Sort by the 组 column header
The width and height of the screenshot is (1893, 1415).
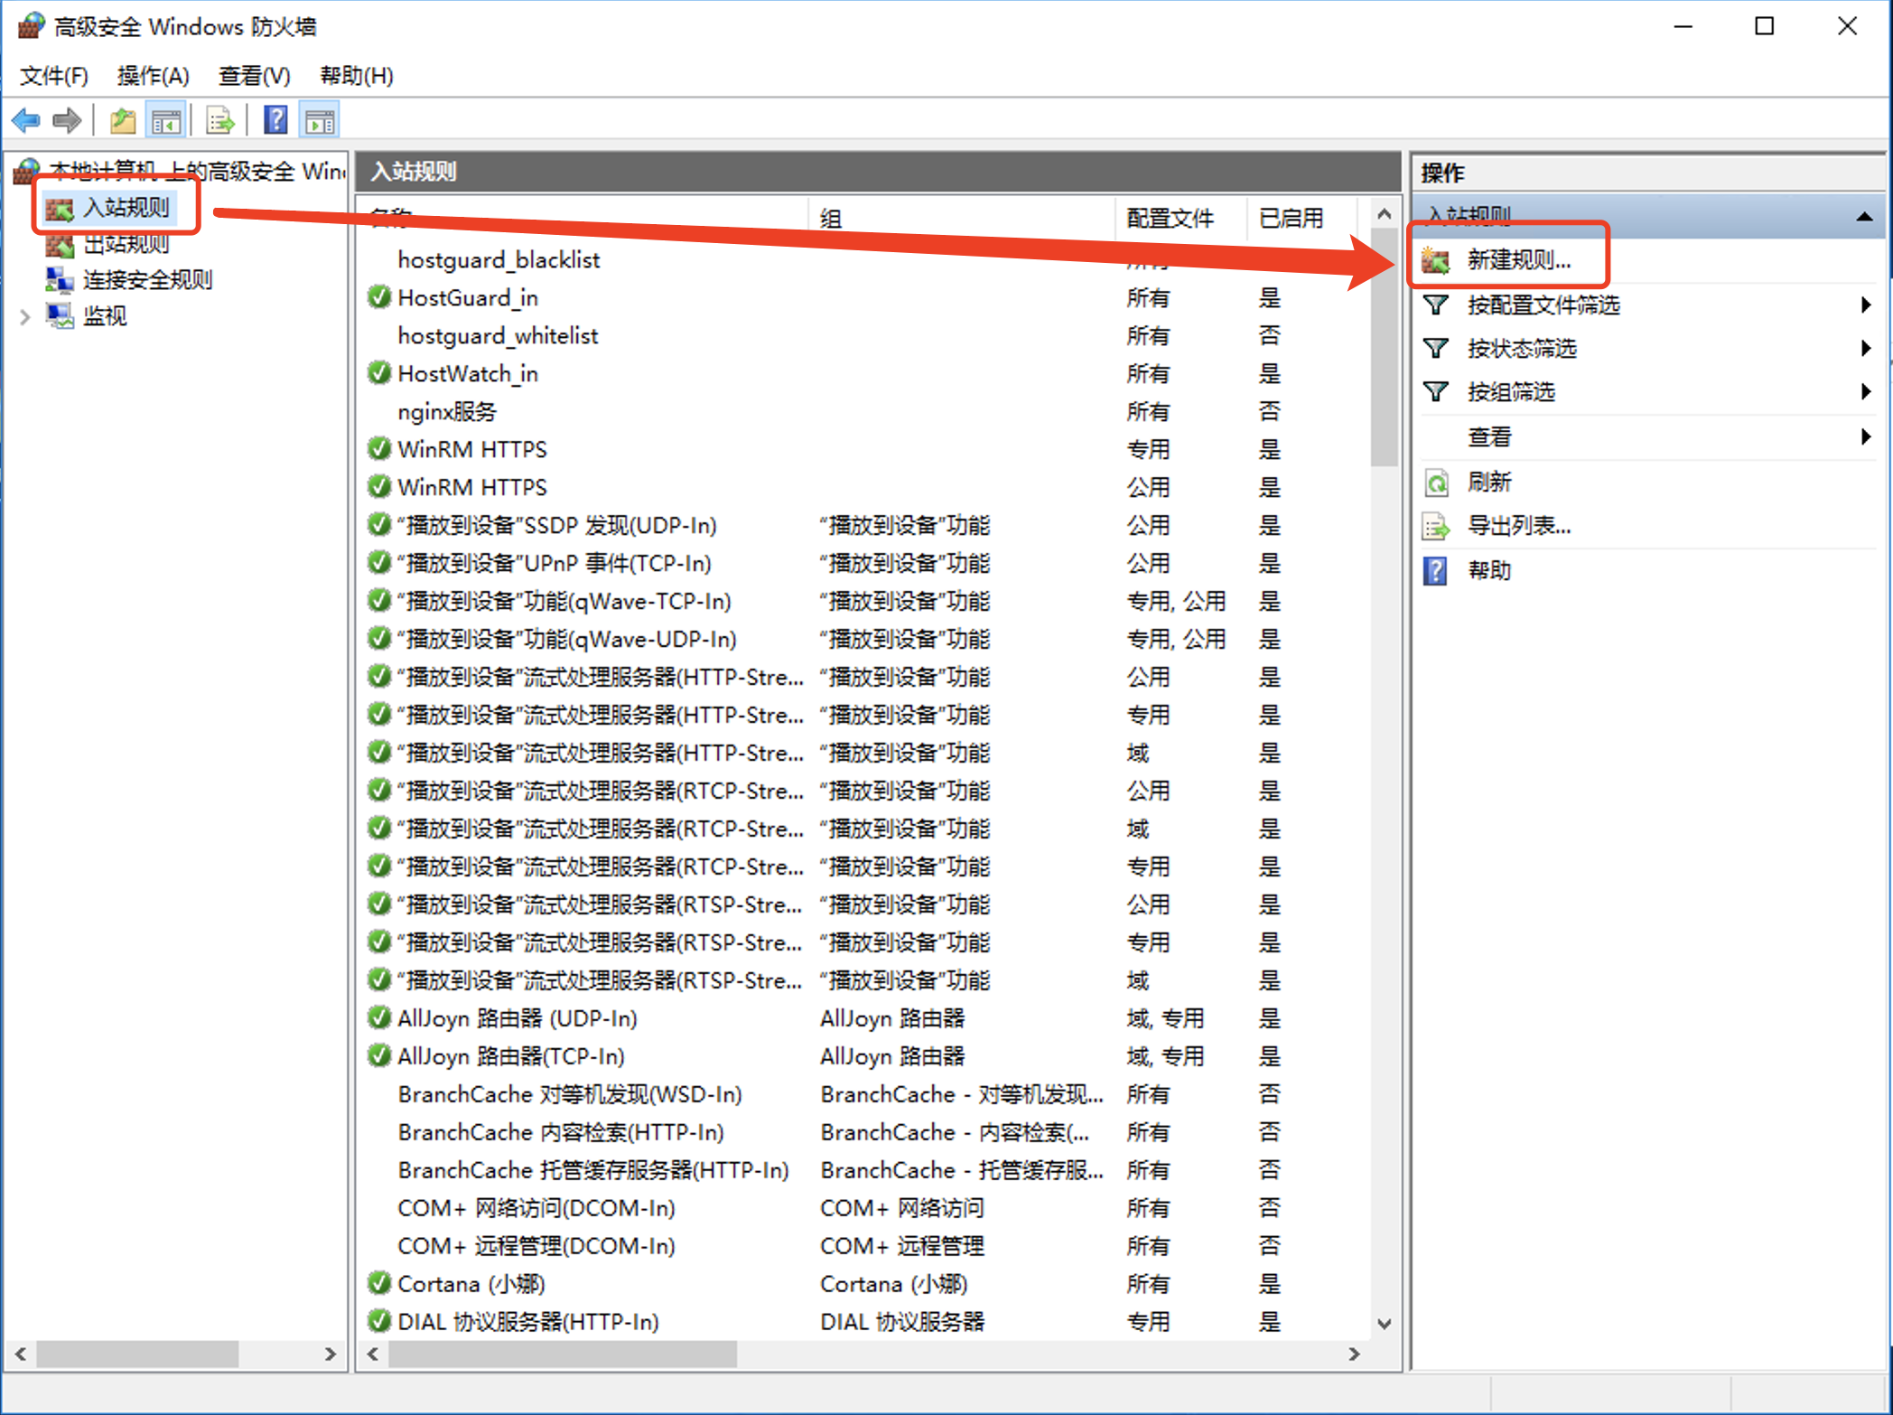(961, 218)
